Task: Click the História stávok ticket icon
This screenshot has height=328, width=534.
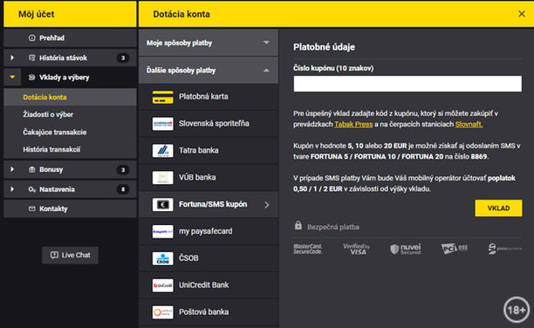Action: tap(31, 58)
